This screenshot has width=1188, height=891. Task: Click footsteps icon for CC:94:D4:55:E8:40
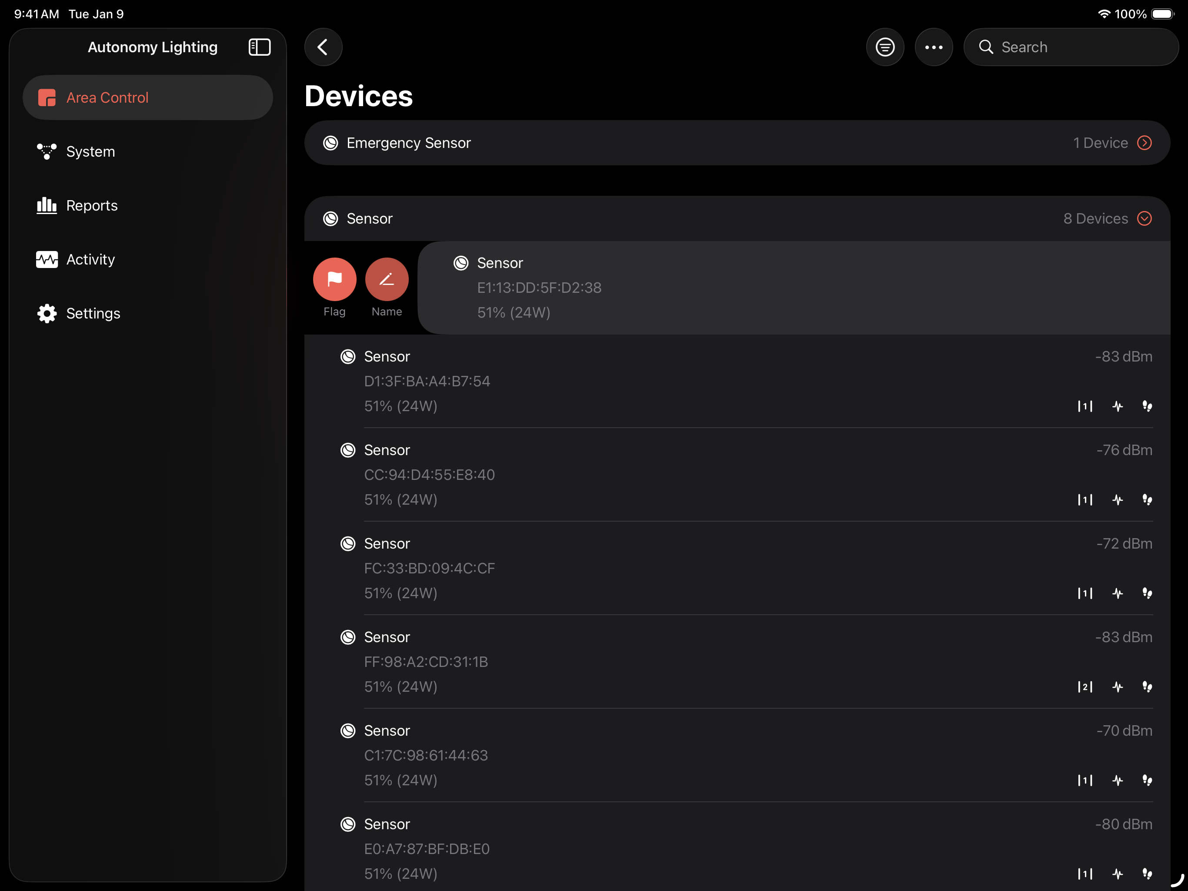tap(1147, 500)
